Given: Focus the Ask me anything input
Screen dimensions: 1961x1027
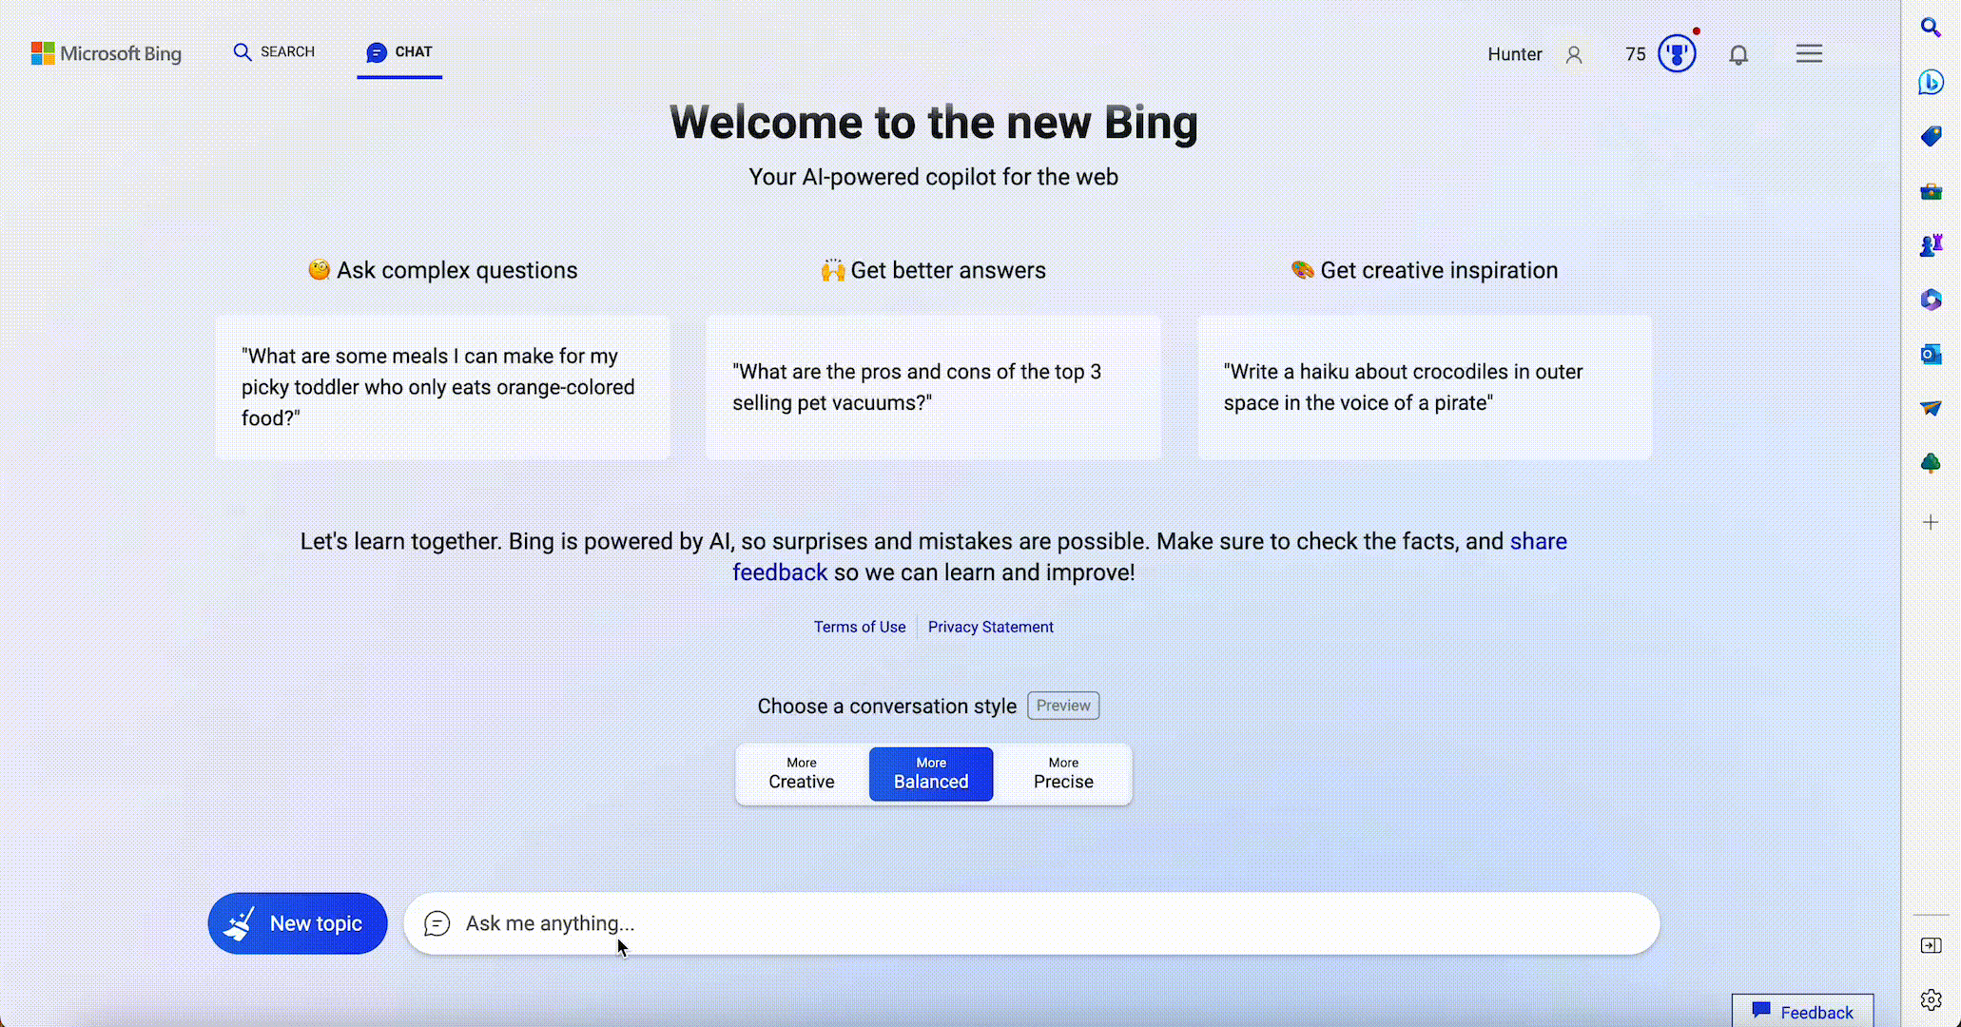Looking at the screenshot, I should pos(1032,923).
